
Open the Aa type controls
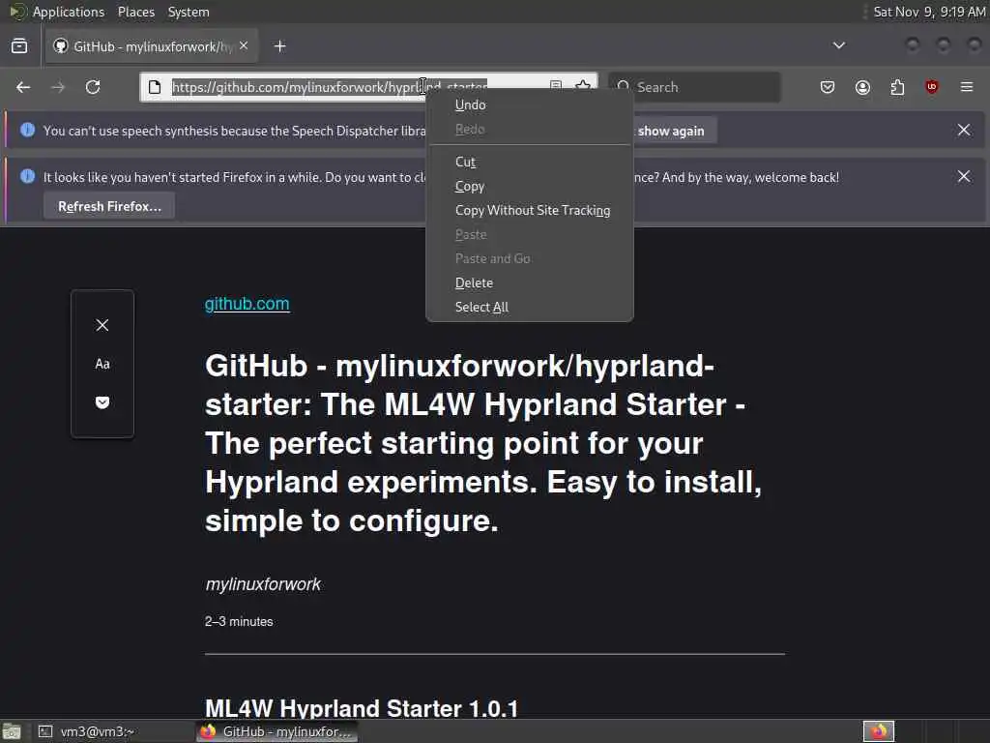[x=102, y=364]
